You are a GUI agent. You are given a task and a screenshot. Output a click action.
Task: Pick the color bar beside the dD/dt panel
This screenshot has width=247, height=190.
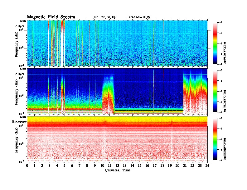pos(215,91)
